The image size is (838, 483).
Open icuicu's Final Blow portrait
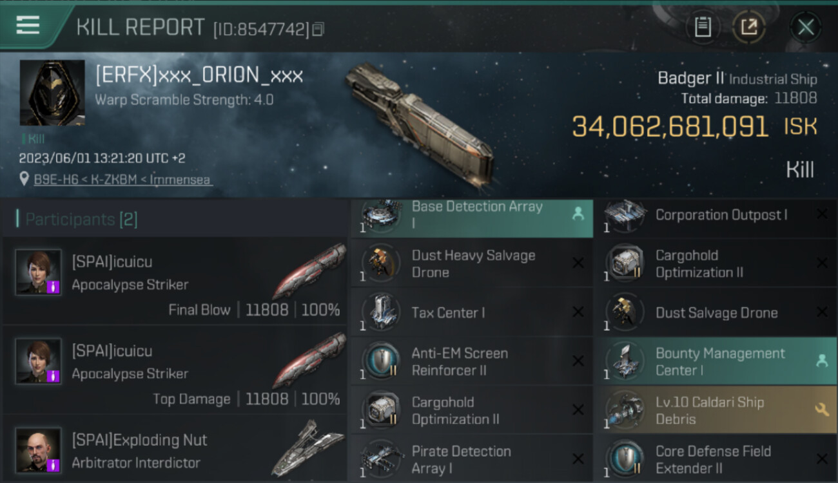point(39,272)
